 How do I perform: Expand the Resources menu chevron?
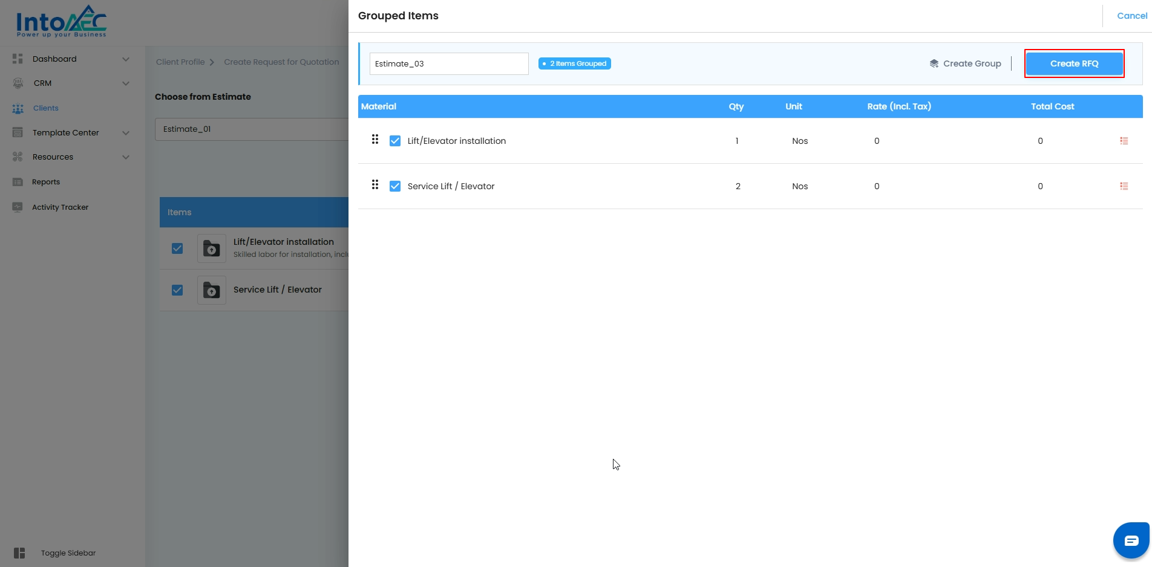click(126, 157)
